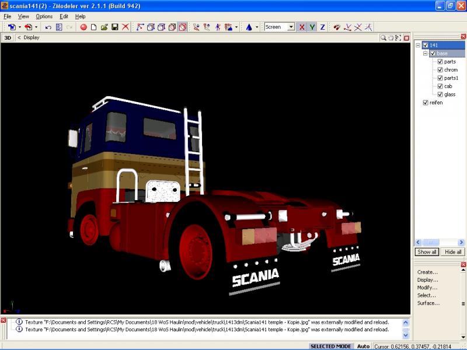Click the tree panel horizontal scrollbar
This screenshot has height=350, width=467.
(x=440, y=242)
